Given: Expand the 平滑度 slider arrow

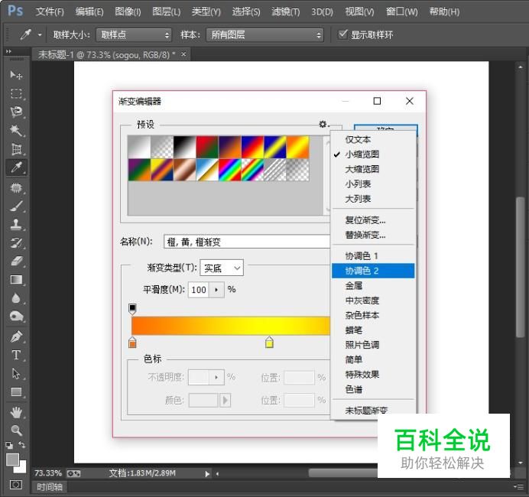Looking at the screenshot, I should [x=216, y=290].
